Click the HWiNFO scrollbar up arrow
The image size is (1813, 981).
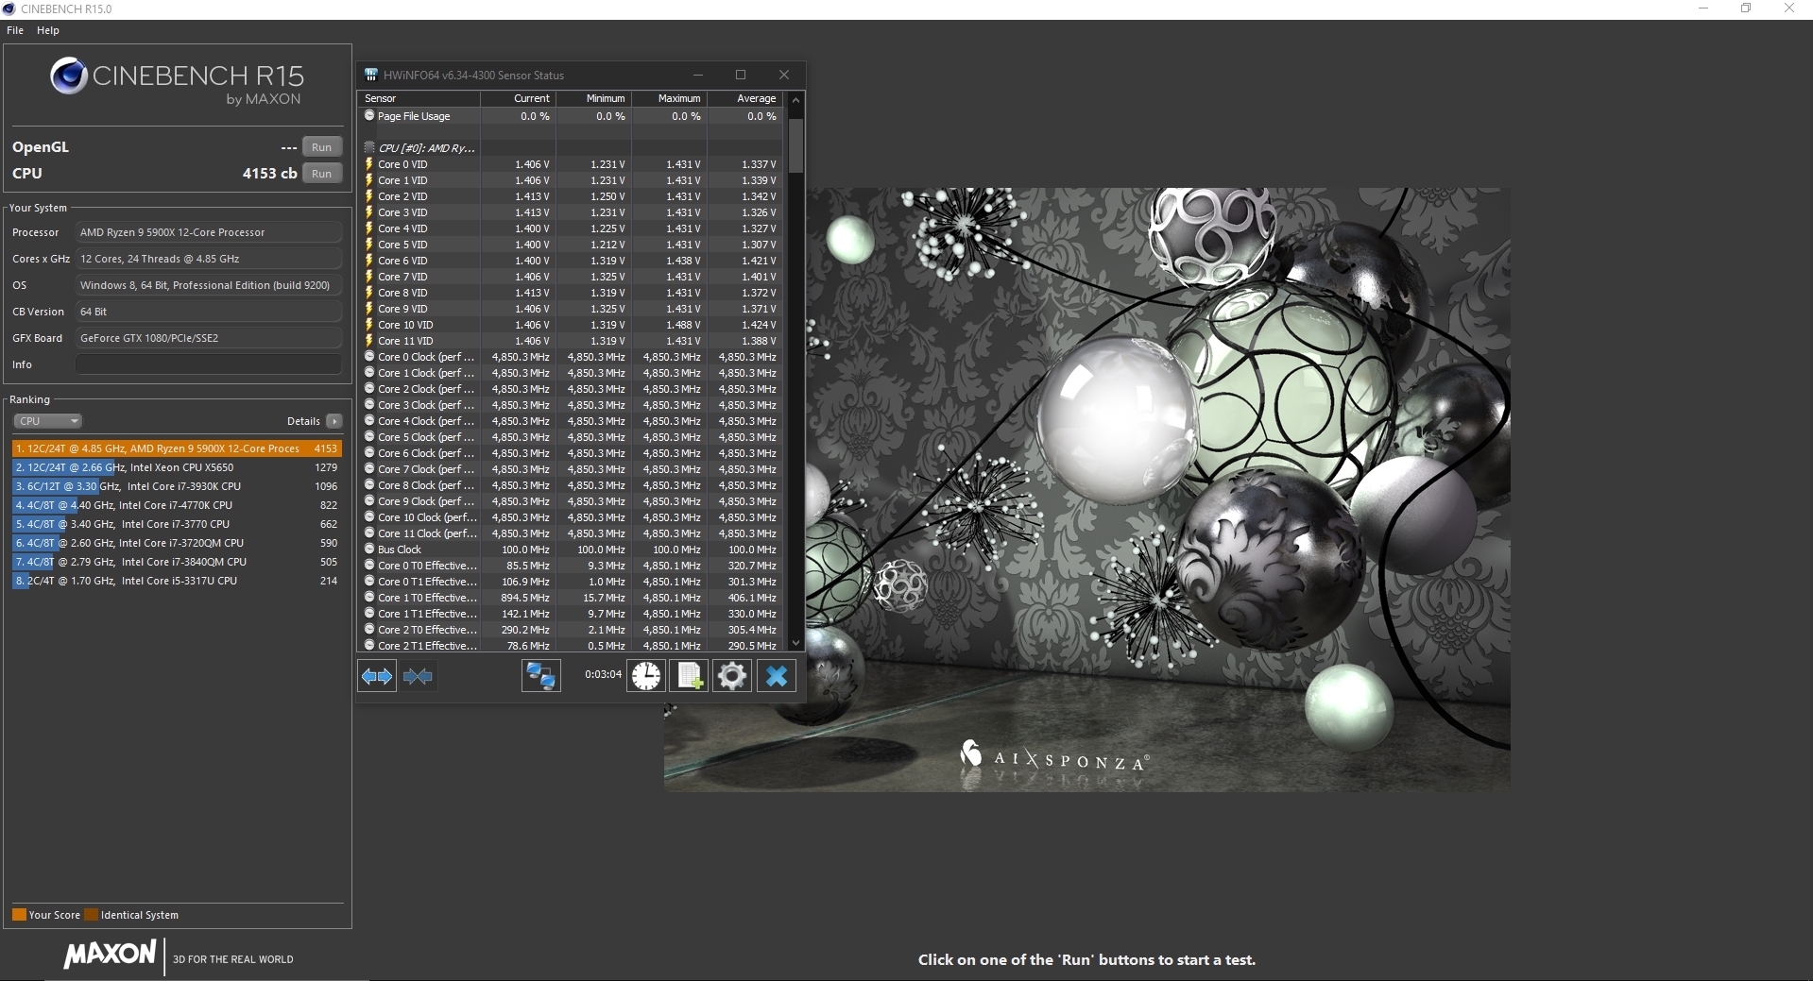pyautogui.click(x=795, y=99)
